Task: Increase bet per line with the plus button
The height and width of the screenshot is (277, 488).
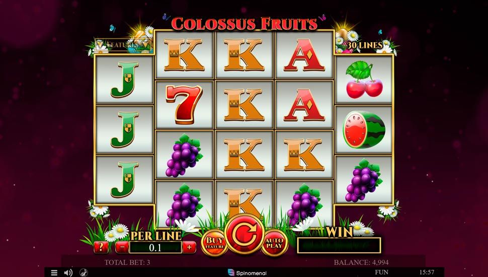Action: point(189,247)
